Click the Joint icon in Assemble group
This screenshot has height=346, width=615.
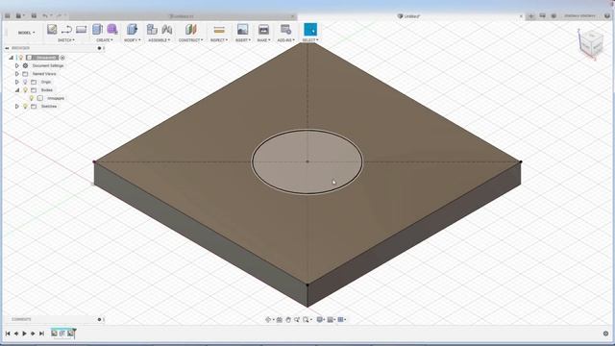tap(167, 30)
